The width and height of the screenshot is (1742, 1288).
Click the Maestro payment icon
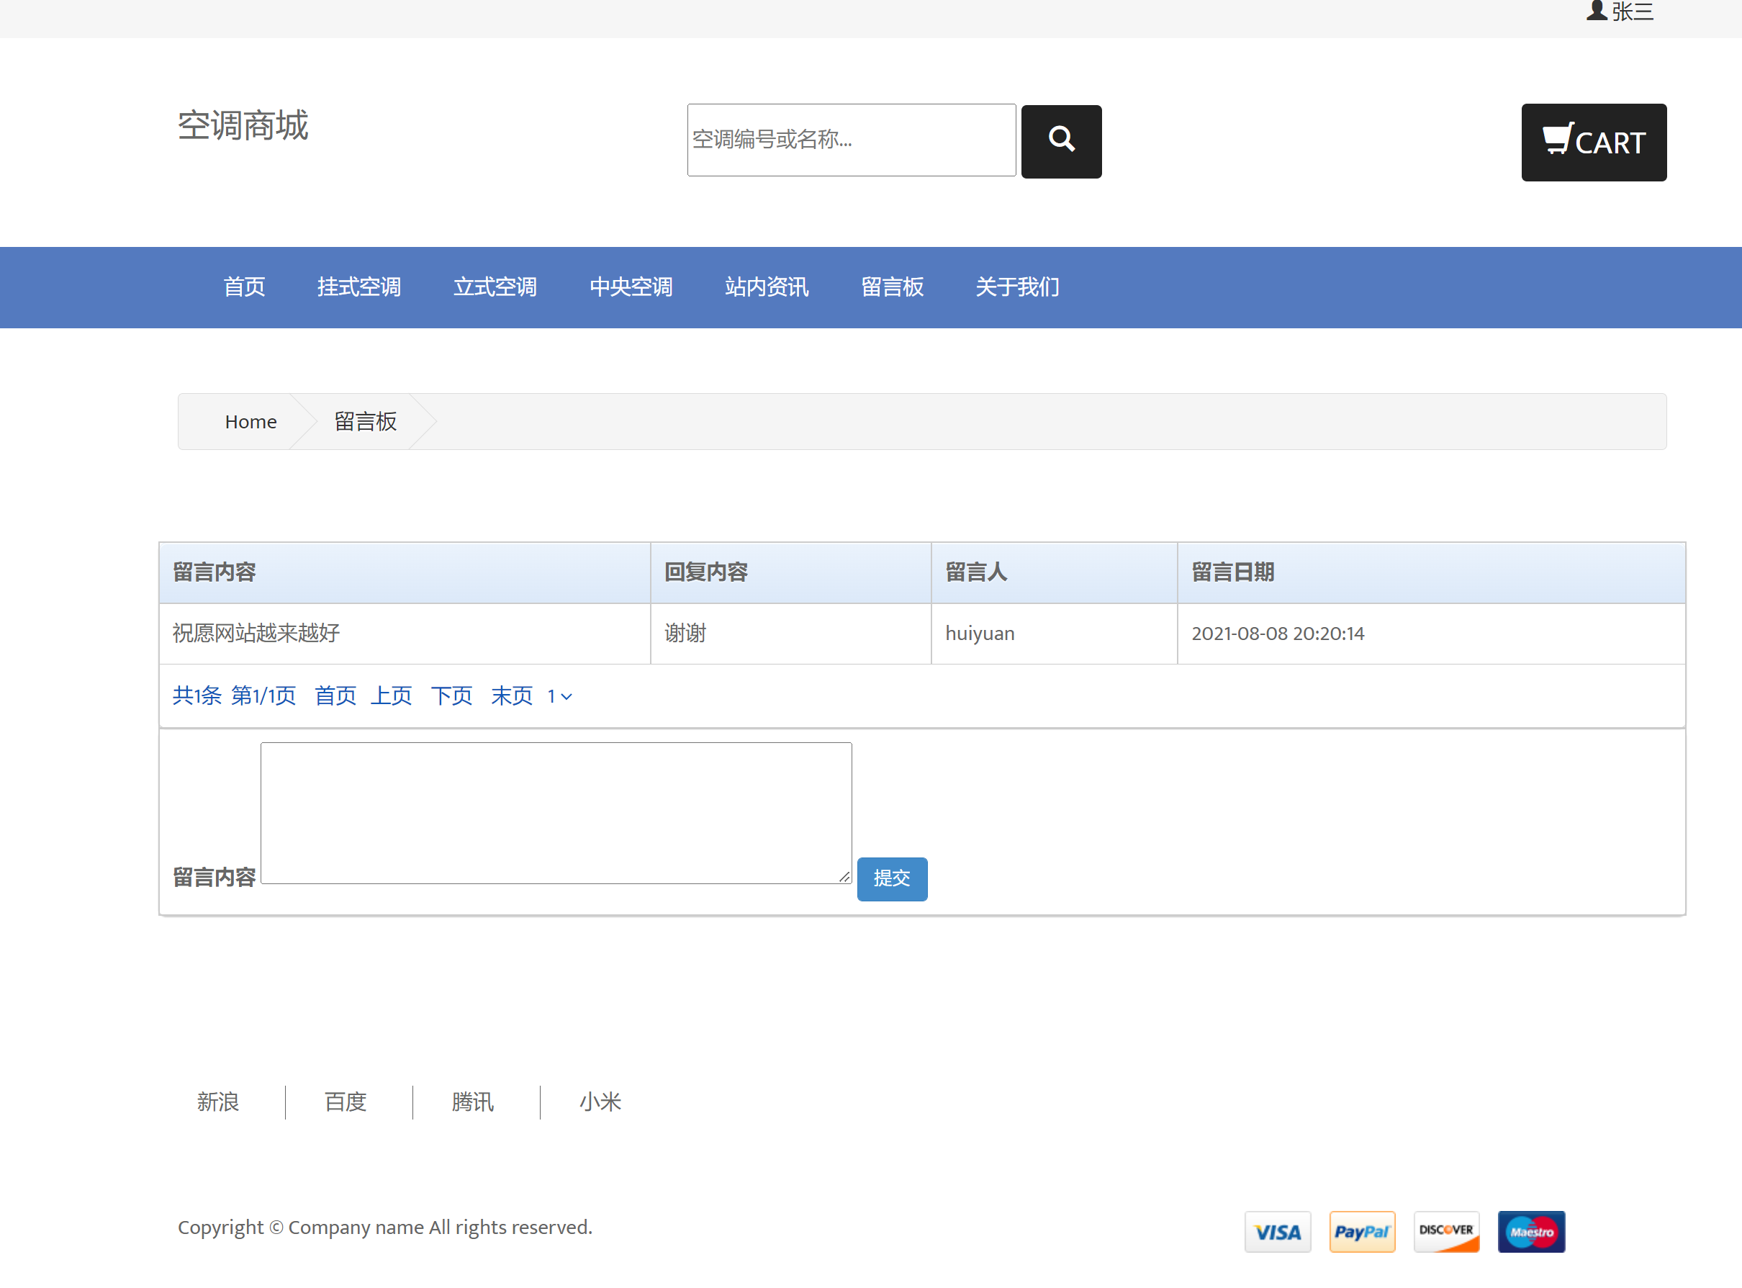click(x=1531, y=1231)
